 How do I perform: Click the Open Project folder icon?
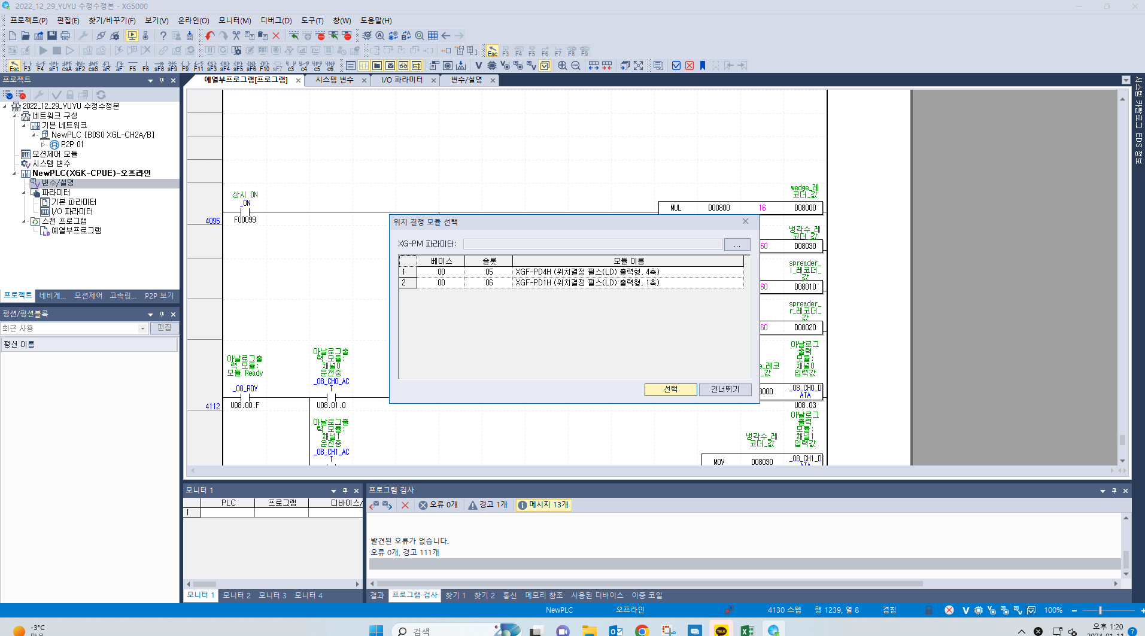(x=25, y=36)
